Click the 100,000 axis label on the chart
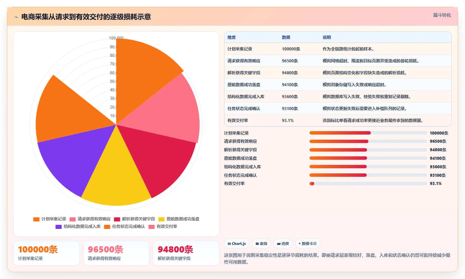The height and width of the screenshot is (279, 465). 116,38
